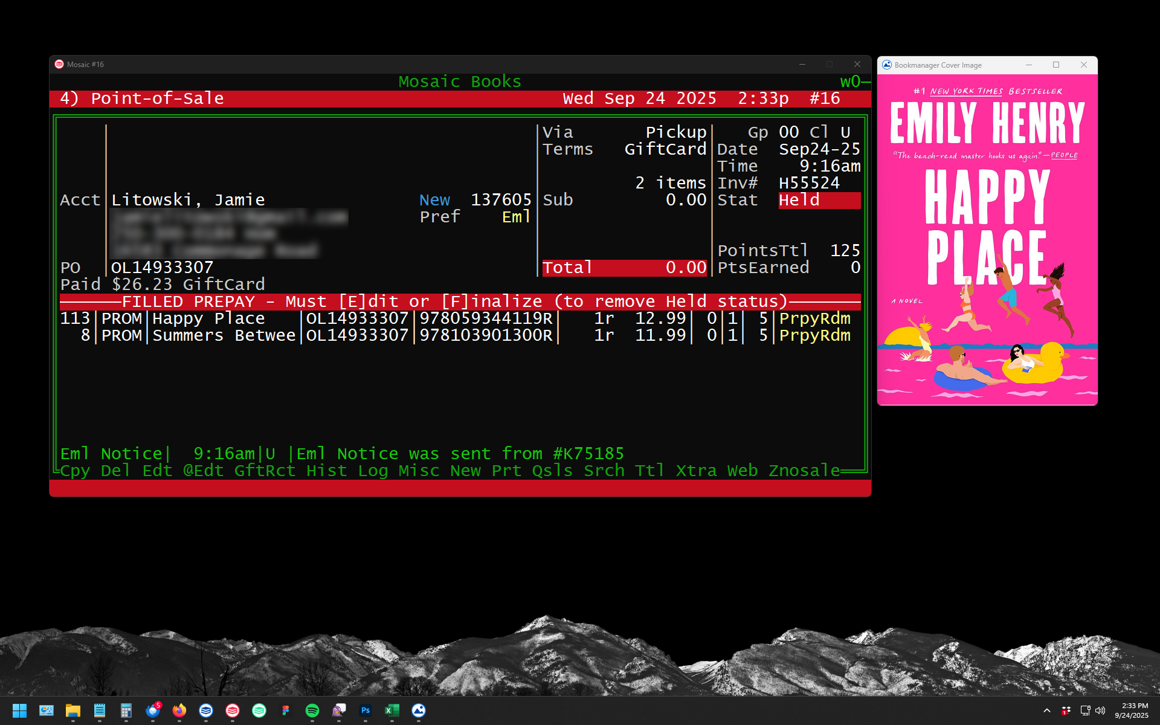
Task: Click the Bookmanager Cover Image title icon
Action: click(887, 65)
